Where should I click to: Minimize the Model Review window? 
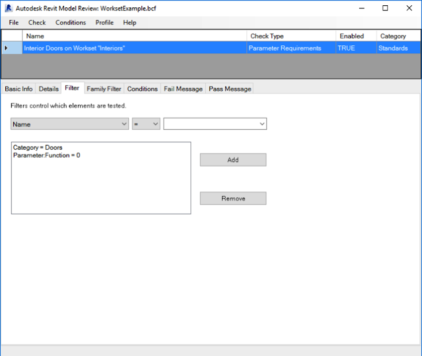pyautogui.click(x=362, y=8)
